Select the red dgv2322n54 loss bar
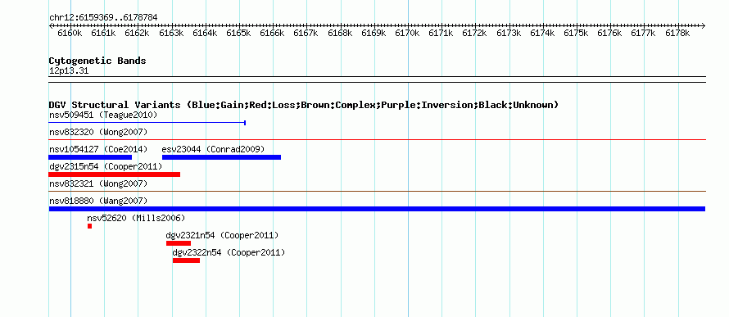 click(187, 260)
